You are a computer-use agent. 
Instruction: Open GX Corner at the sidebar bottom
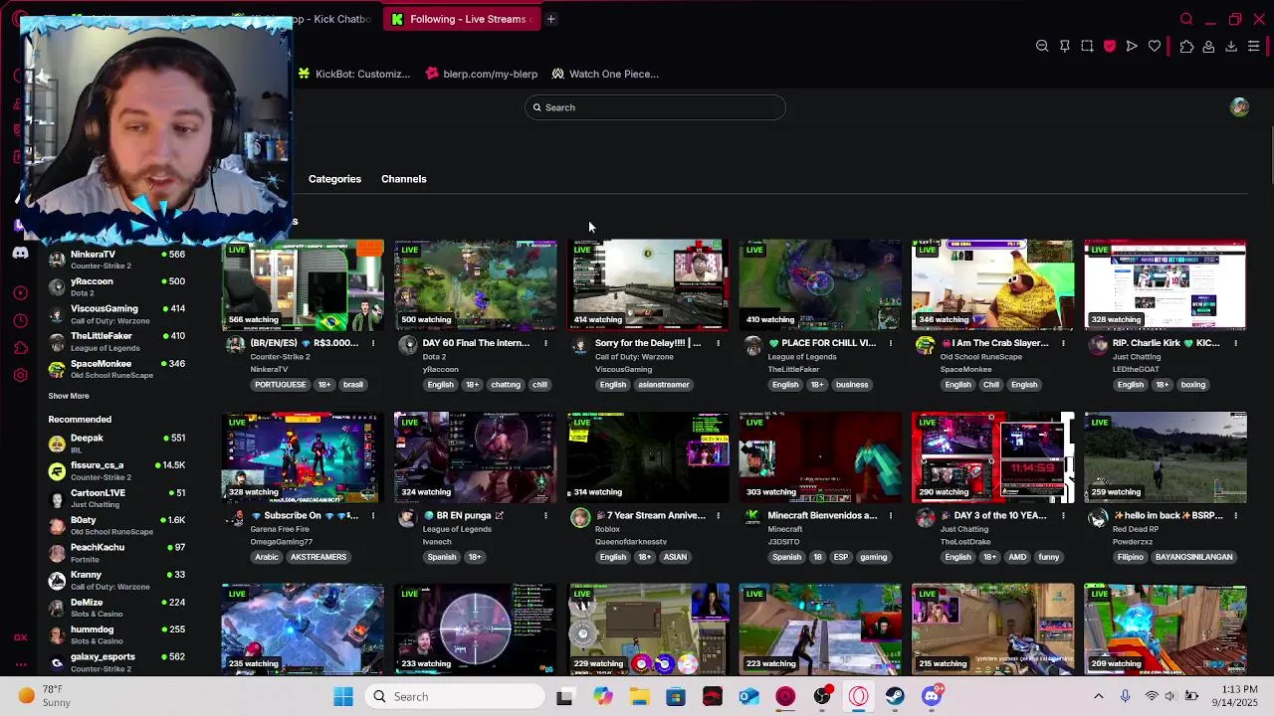[x=20, y=637]
